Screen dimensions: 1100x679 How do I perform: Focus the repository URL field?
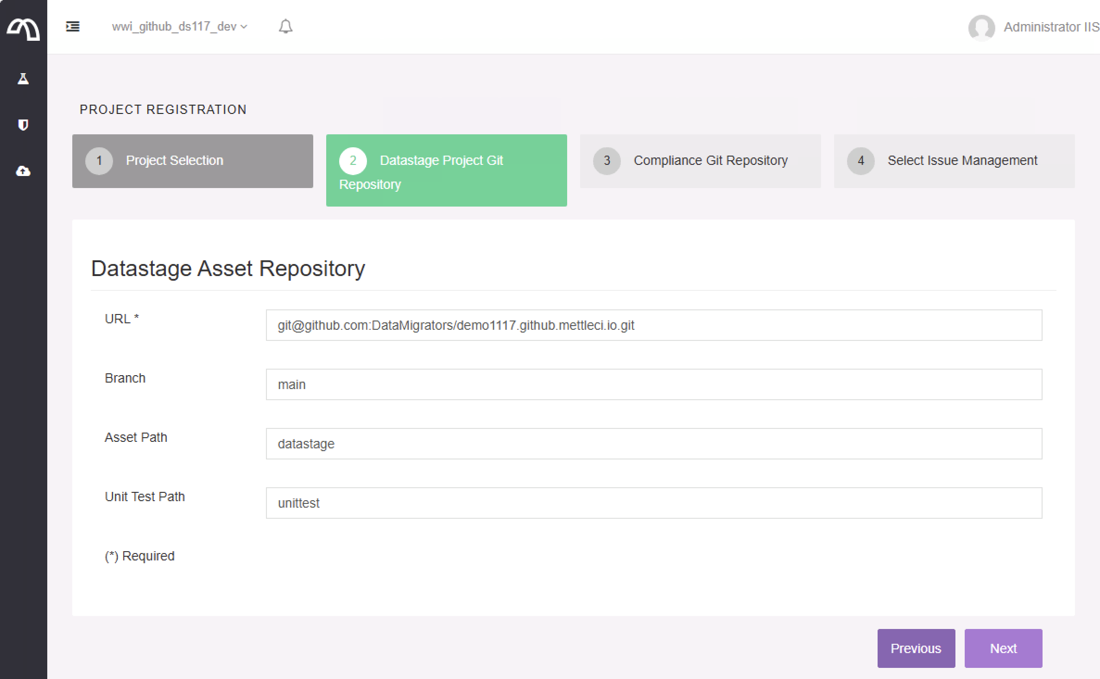[653, 325]
